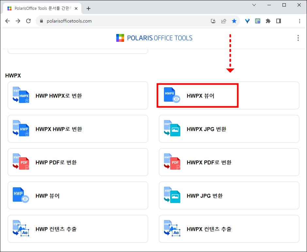
Task: Click the install app icon in address bar
Action: pos(213,21)
